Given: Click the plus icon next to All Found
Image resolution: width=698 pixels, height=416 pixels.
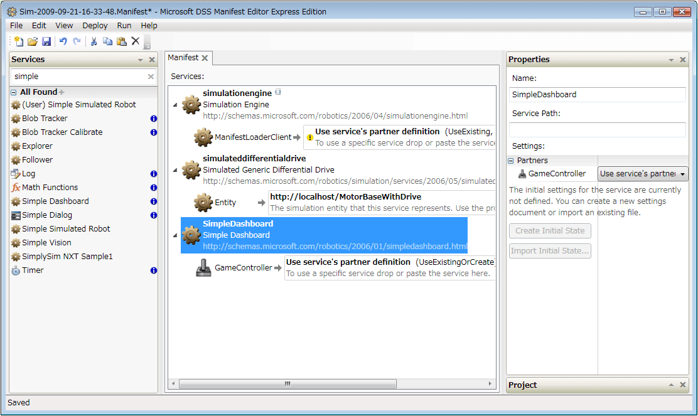Looking at the screenshot, I should pos(62,92).
